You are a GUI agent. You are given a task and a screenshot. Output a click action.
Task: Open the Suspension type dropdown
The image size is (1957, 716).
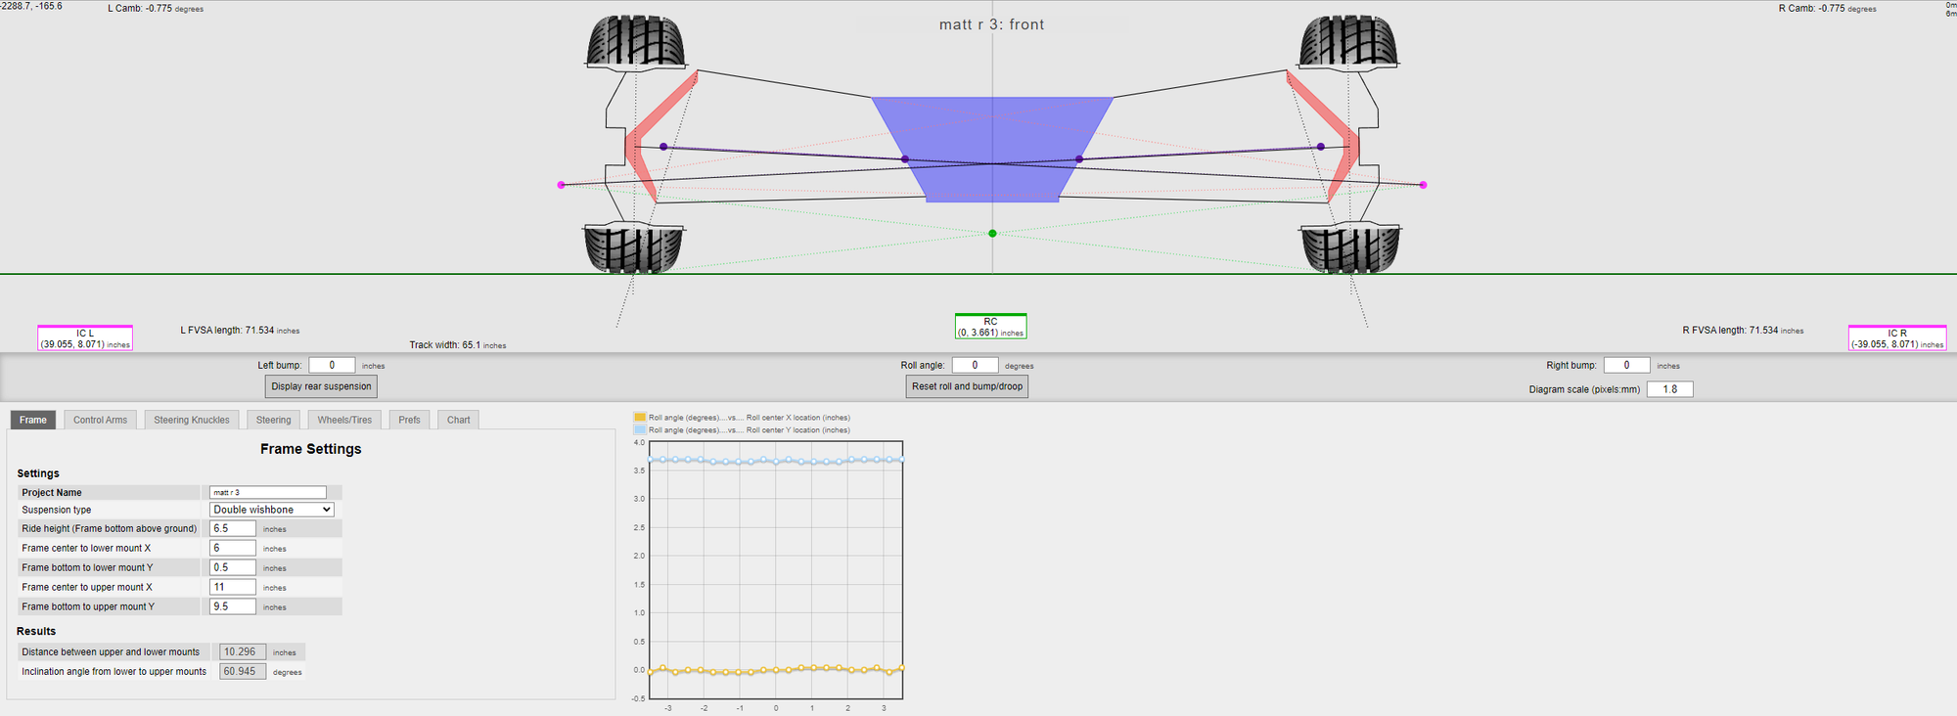click(x=272, y=510)
